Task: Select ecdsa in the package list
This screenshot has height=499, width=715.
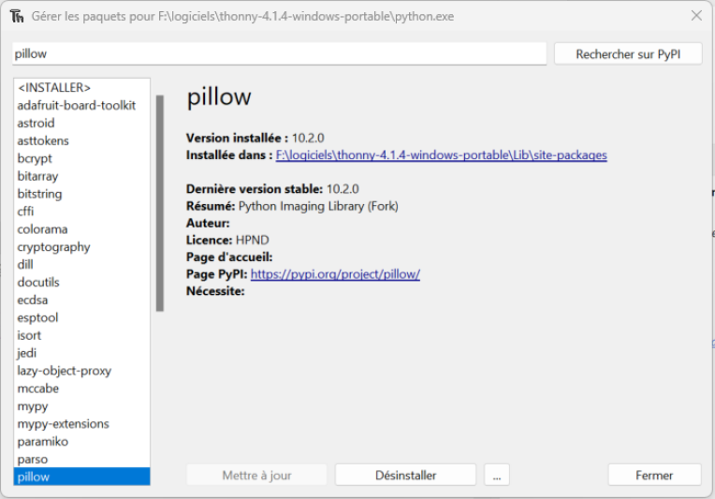Action: click(x=81, y=301)
